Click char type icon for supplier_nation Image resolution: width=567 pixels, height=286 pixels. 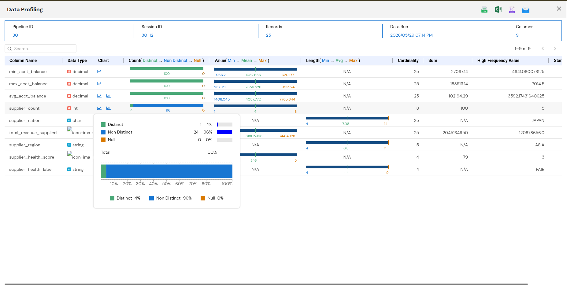[x=69, y=120]
